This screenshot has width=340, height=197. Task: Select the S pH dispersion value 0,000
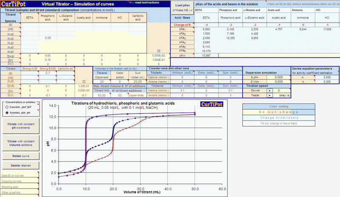pyautogui.click(x=279, y=77)
